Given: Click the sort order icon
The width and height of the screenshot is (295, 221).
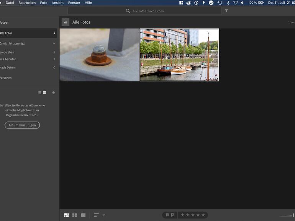Looking at the screenshot, I should 96,215.
